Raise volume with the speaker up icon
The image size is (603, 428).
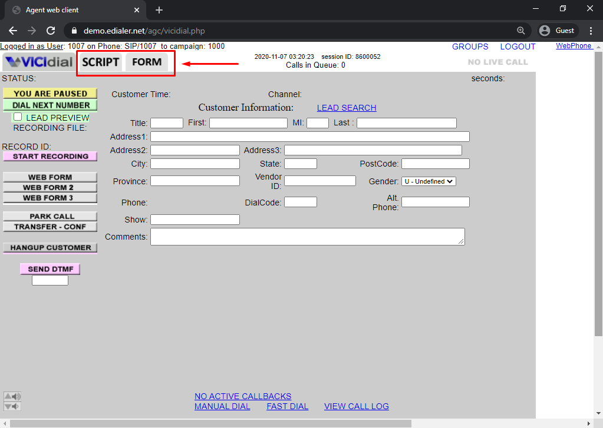point(12,396)
